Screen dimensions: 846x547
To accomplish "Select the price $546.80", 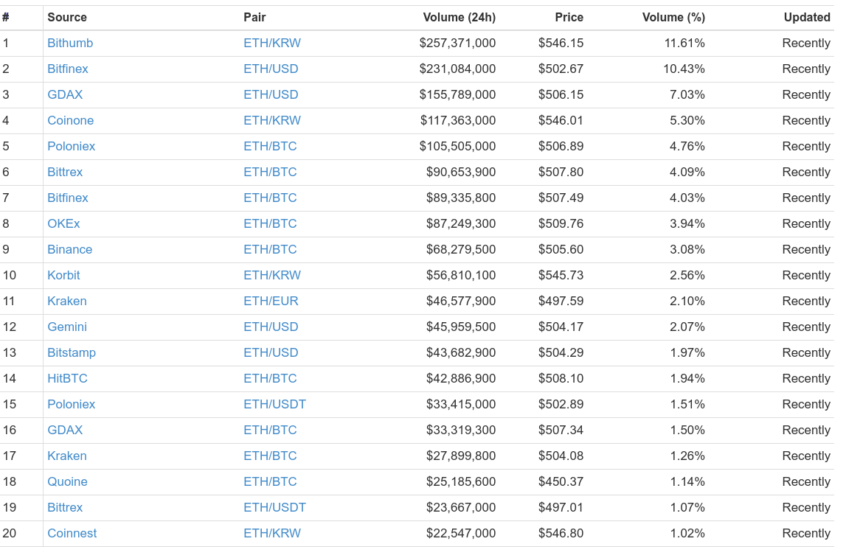I will point(561,534).
